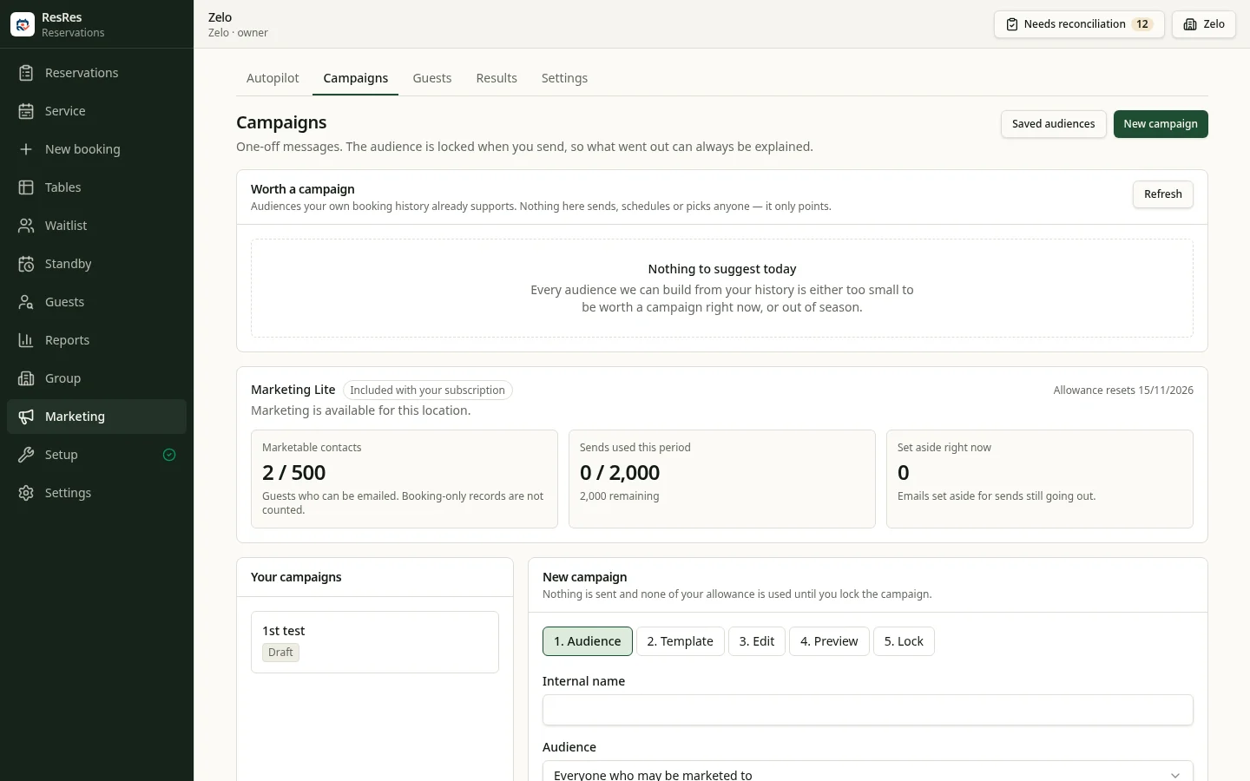Focus the Internal name input field
Viewport: 1250px width, 781px height.
tap(868, 710)
